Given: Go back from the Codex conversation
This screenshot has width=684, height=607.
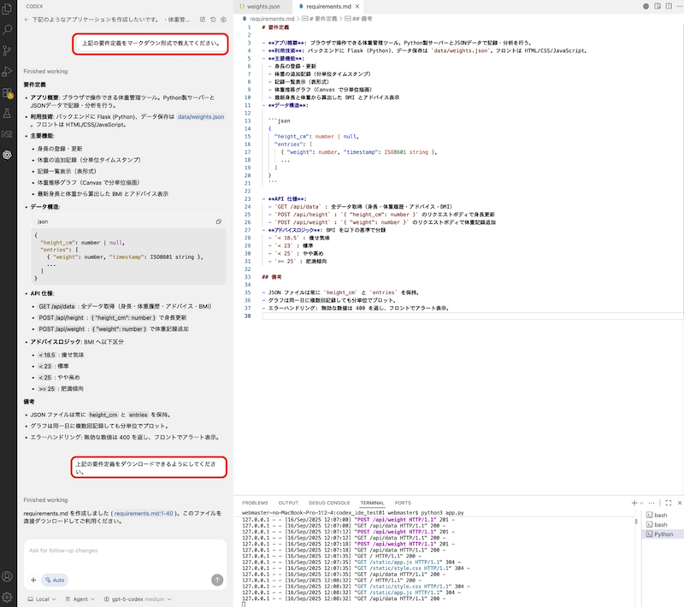Looking at the screenshot, I should click(27, 20).
